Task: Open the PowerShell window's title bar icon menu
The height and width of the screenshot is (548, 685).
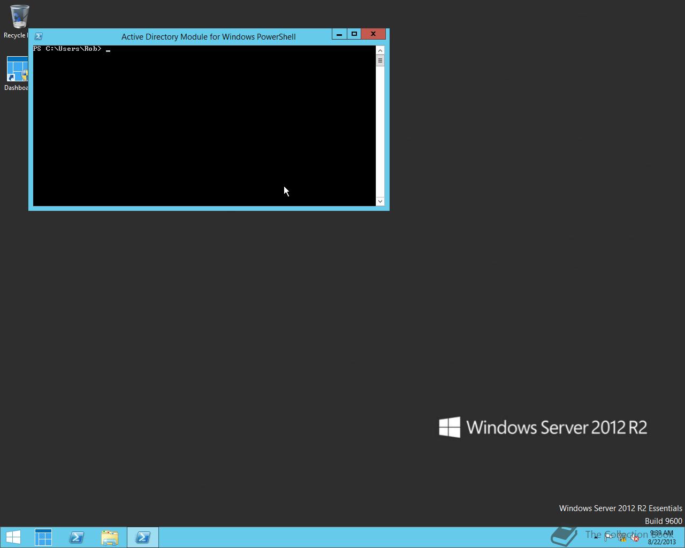Action: point(39,36)
